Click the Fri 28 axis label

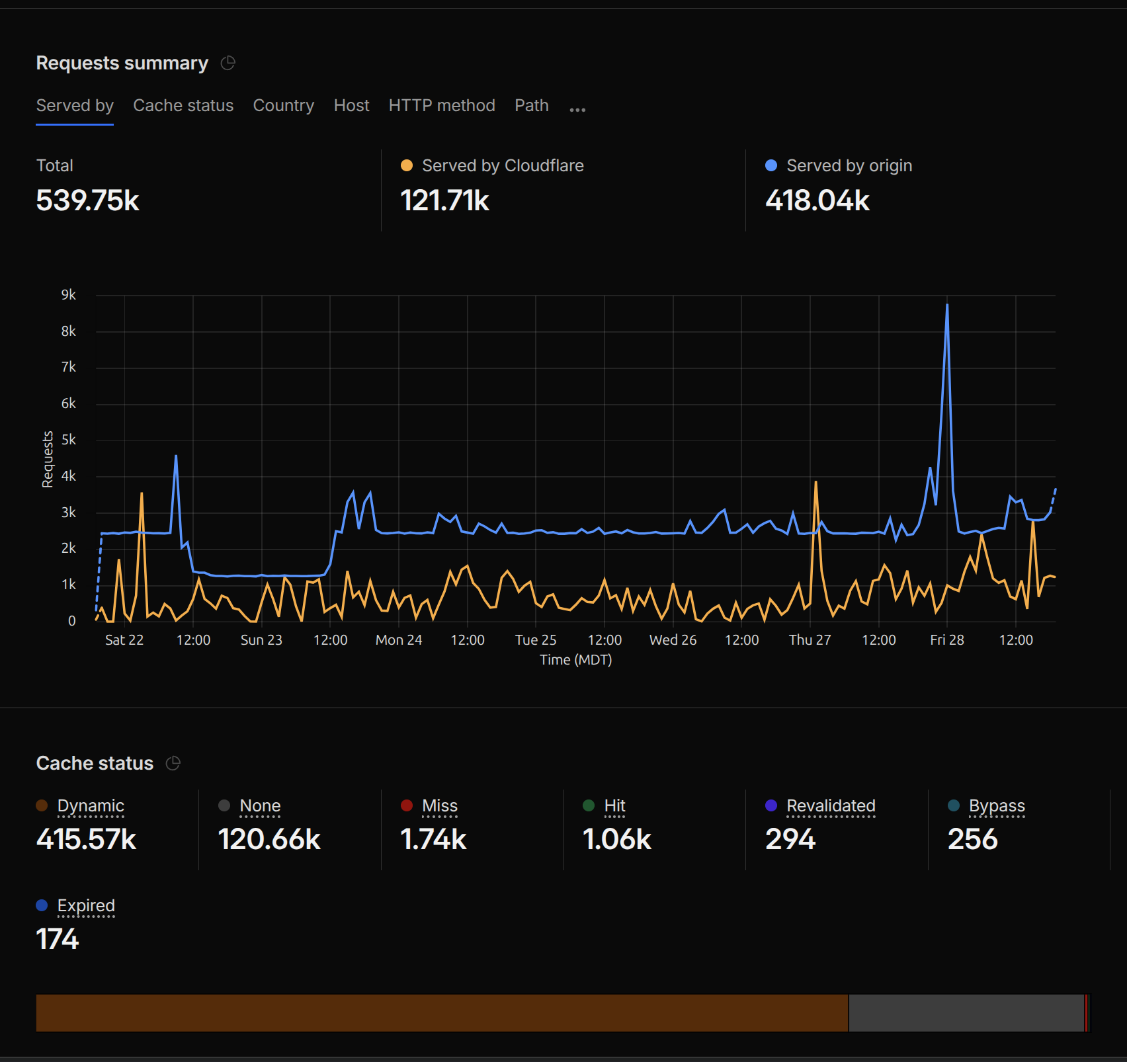click(x=947, y=640)
